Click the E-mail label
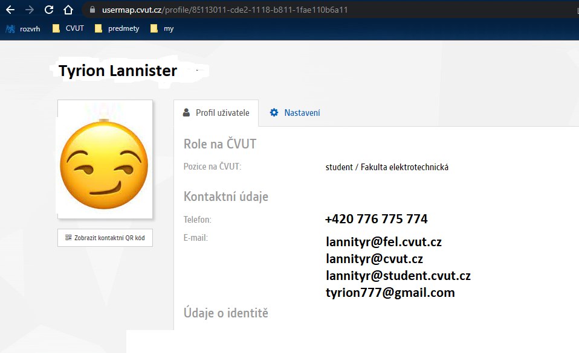The height and width of the screenshot is (353, 579). click(x=196, y=238)
